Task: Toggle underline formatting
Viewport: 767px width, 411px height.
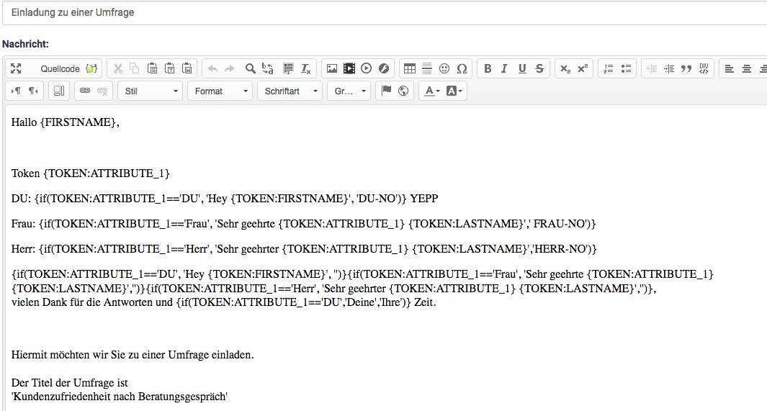Action: (x=522, y=68)
